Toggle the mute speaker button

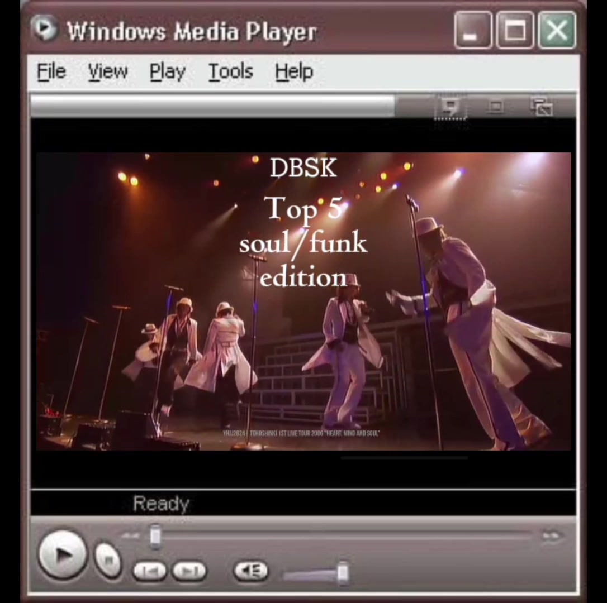(x=250, y=571)
